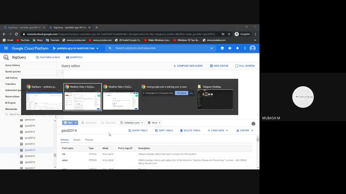
Task: Open the Maps bookmark
Action: point(38,40)
